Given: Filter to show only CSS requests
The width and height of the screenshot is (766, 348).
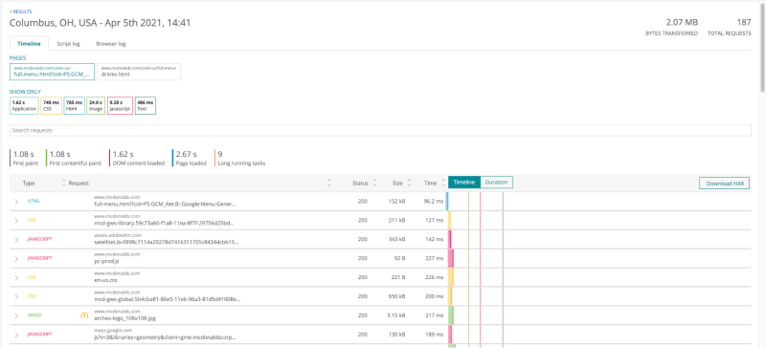Looking at the screenshot, I should click(x=52, y=106).
